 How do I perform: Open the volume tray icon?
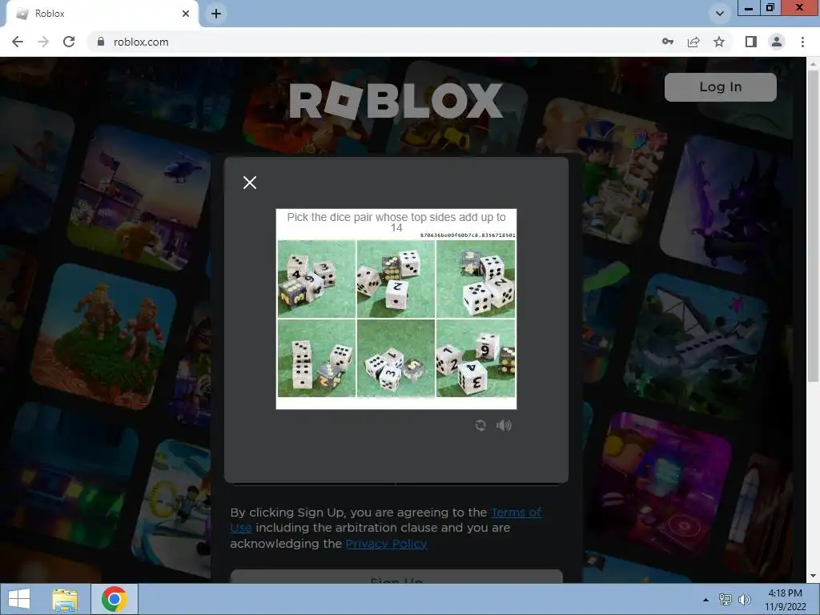tap(744, 600)
